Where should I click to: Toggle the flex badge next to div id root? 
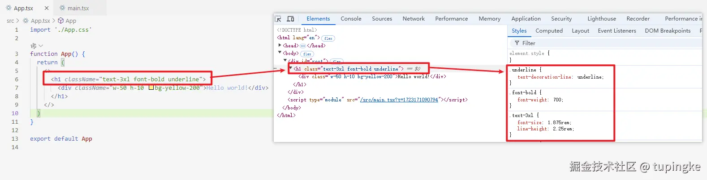(x=337, y=62)
